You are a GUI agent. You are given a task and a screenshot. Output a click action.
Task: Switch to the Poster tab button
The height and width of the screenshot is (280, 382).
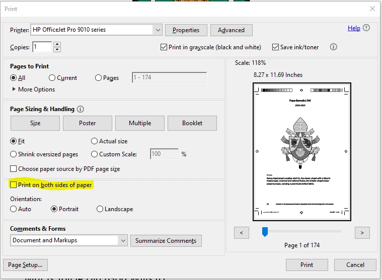pos(88,123)
